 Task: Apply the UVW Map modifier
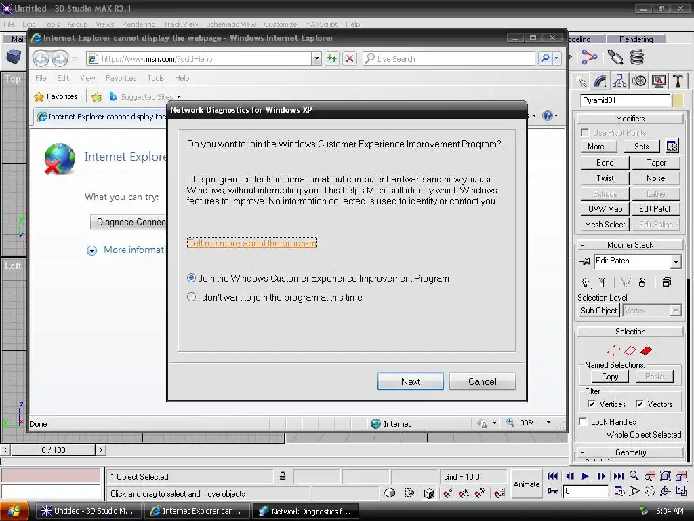605,209
